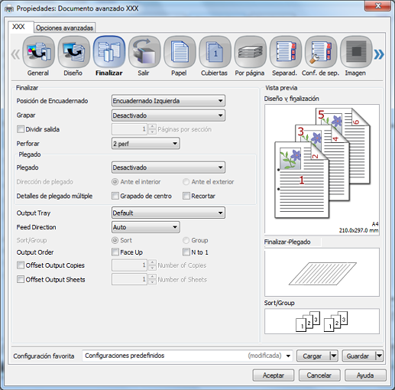Viewport: 395px width, 390px height.
Task: Enable Offset Output Copies checkbox
Action: coord(21,265)
